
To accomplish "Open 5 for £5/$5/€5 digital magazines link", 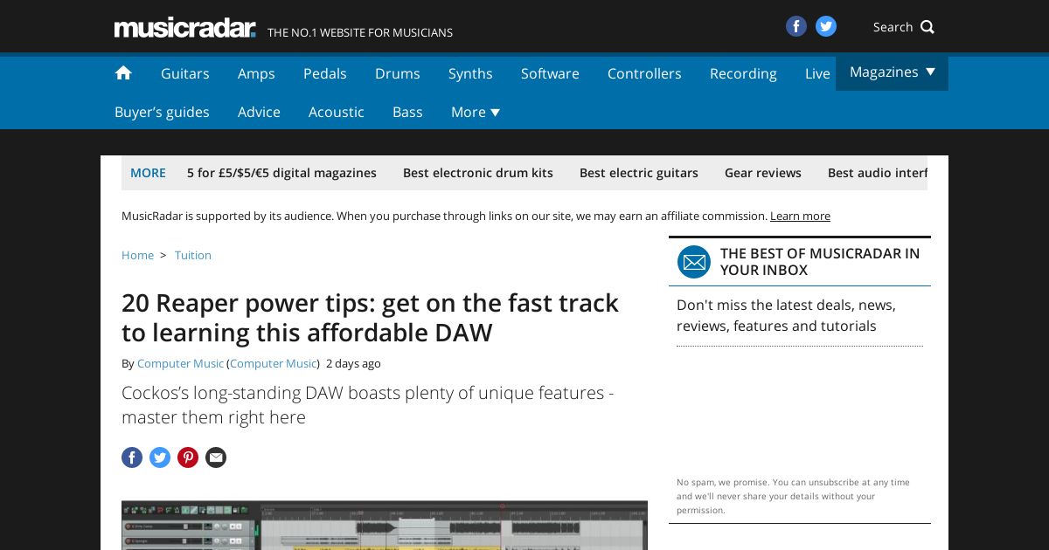I will pos(281,173).
